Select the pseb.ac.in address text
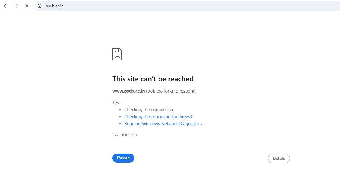340x178 pixels. pyautogui.click(x=54, y=6)
